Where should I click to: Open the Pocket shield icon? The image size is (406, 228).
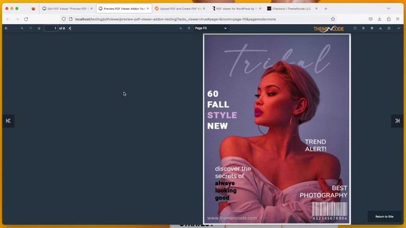tap(370, 19)
